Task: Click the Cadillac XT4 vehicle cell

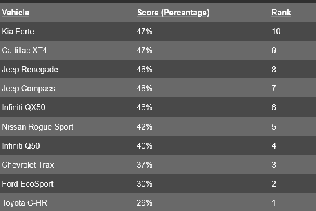Action: pyautogui.click(x=24, y=51)
